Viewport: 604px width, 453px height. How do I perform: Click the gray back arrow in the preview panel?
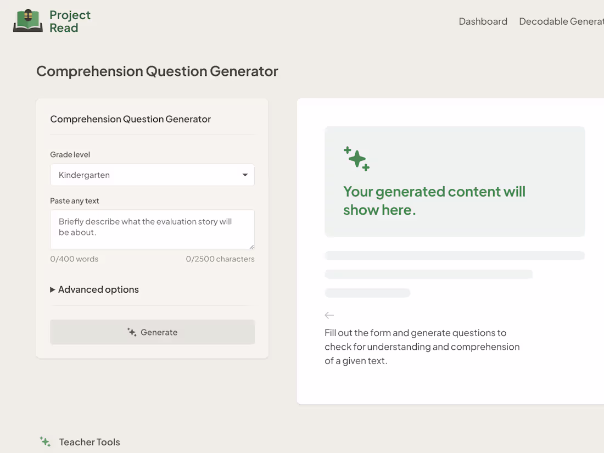[x=329, y=315]
